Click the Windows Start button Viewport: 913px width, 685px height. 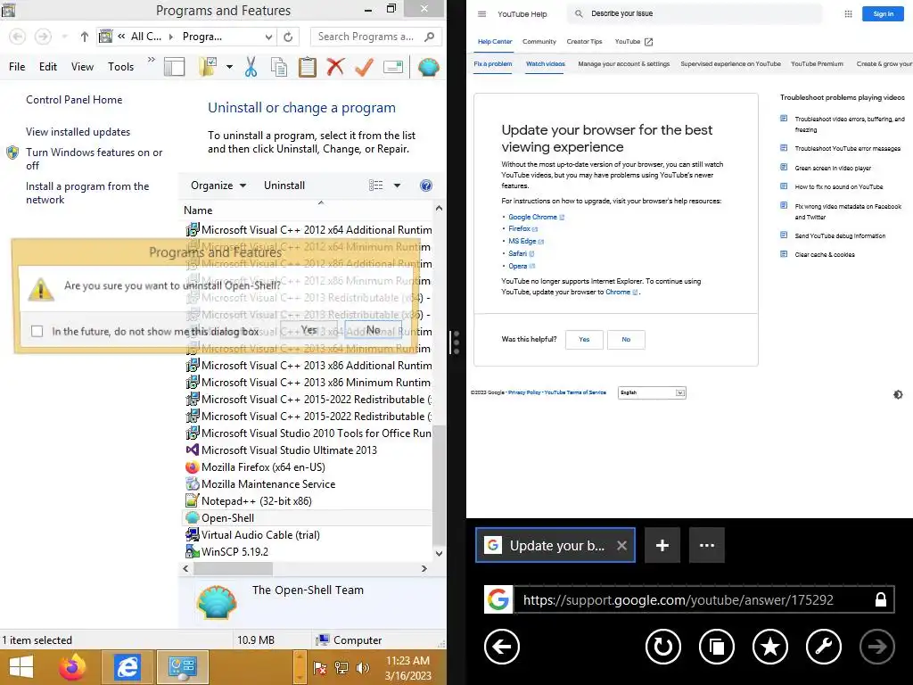click(21, 667)
